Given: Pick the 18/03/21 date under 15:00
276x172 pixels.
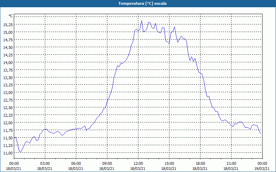Looking at the screenshot, I should click(169, 169).
